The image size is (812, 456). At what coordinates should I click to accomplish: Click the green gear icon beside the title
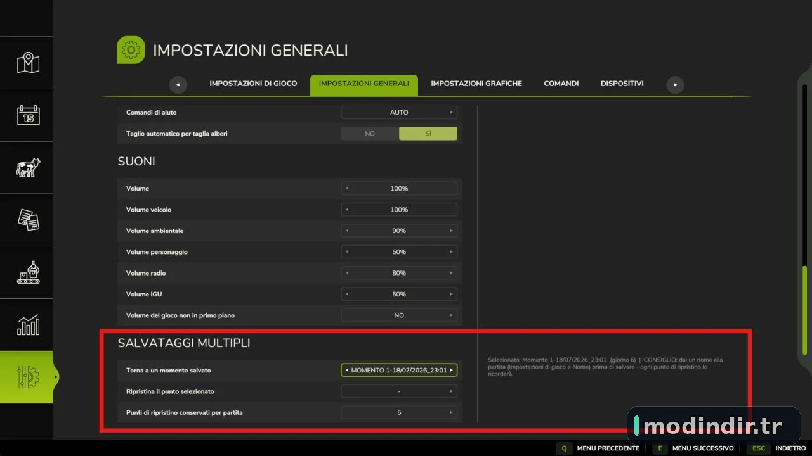tap(131, 50)
